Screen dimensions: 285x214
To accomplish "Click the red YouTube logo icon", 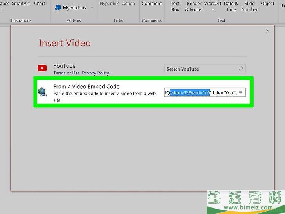I will click(42, 68).
